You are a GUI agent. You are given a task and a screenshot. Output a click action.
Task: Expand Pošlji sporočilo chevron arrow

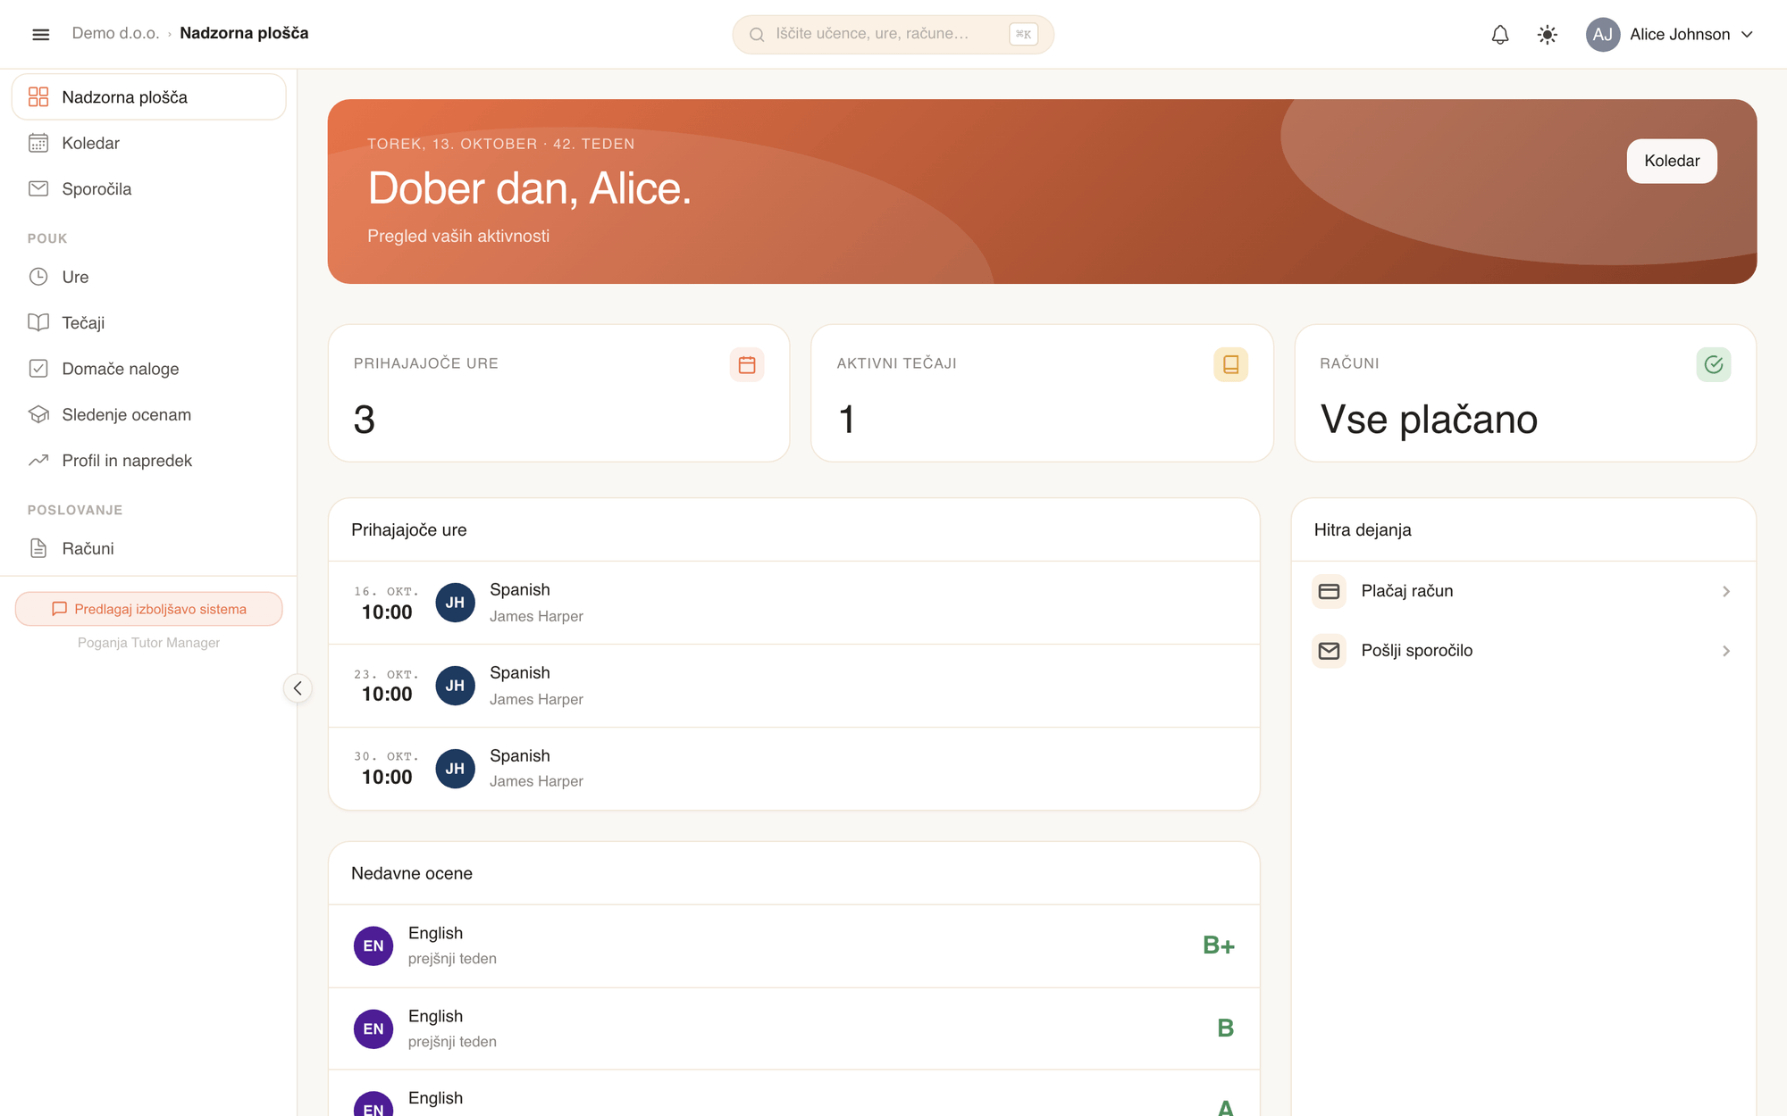click(x=1726, y=651)
